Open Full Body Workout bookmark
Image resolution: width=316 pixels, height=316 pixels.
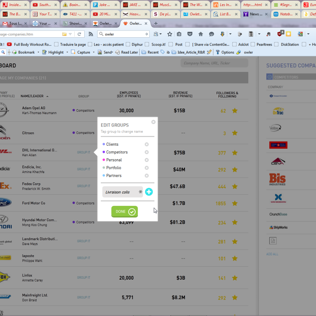coord(29,44)
